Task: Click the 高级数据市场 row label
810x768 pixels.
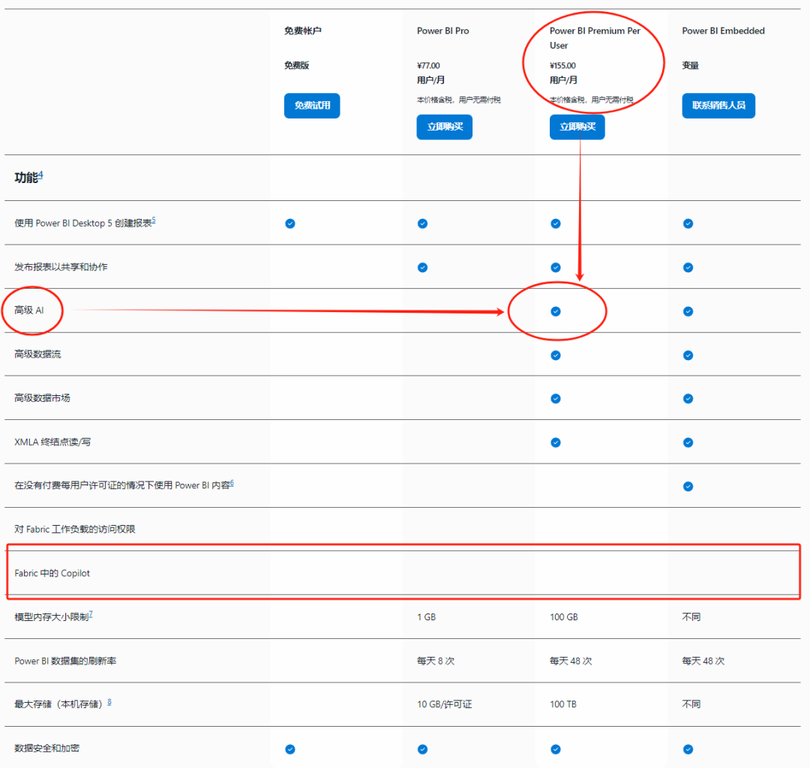Action: click(x=42, y=398)
